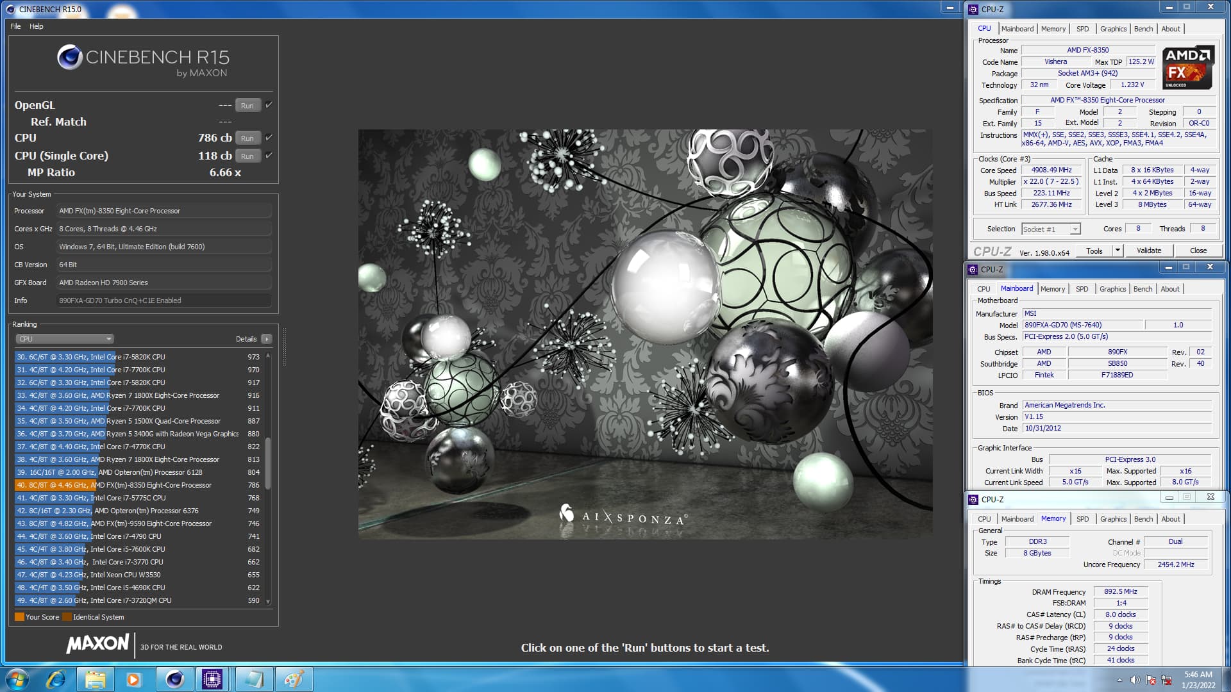Run the CPU benchmark
1231x692 pixels.
247,138
